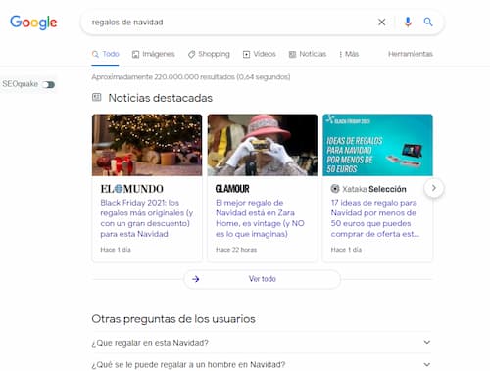490x371 pixels.
Task: Submit search with magnifying glass icon
Action: (428, 23)
